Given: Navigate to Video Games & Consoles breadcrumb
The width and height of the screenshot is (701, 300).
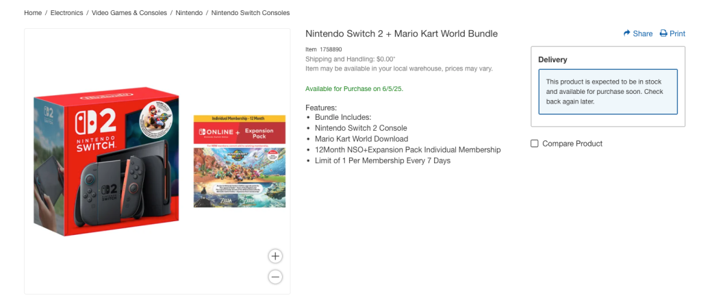Looking at the screenshot, I should (x=130, y=13).
